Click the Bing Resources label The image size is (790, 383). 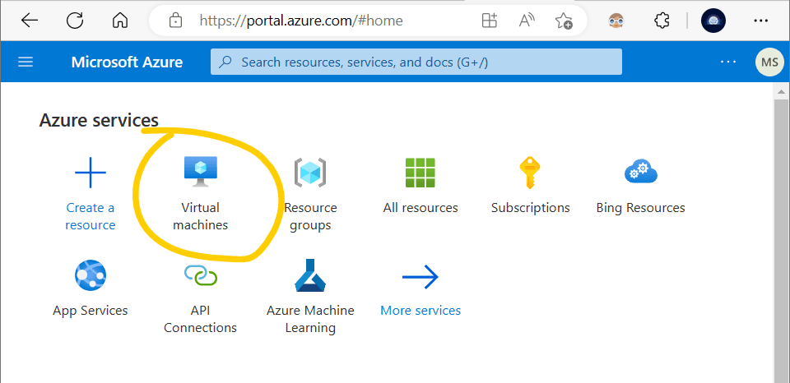[640, 208]
